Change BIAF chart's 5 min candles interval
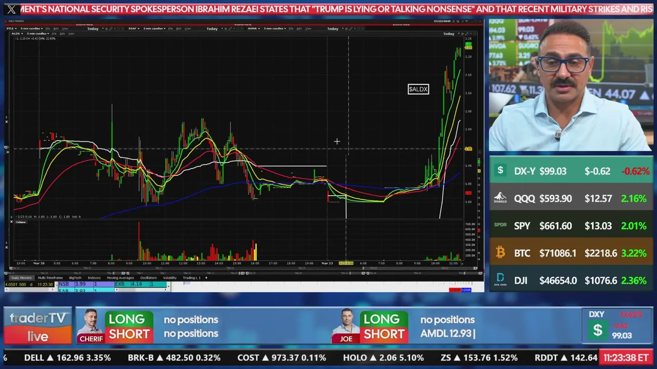 (x=154, y=29)
